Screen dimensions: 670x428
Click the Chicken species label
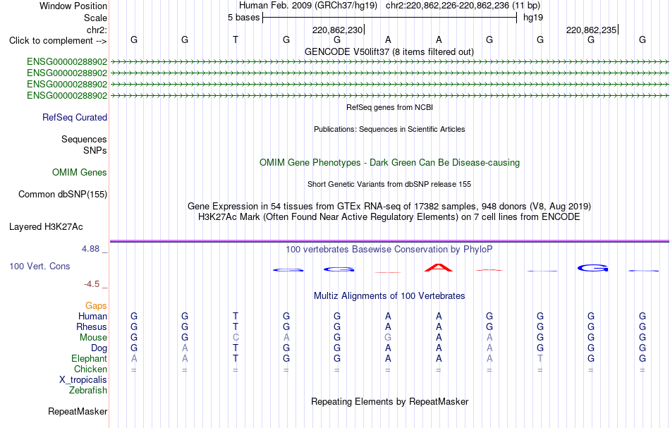click(x=90, y=369)
